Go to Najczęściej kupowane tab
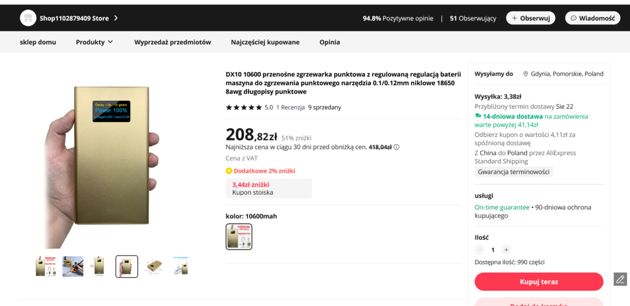The height and width of the screenshot is (306, 630). click(x=265, y=42)
